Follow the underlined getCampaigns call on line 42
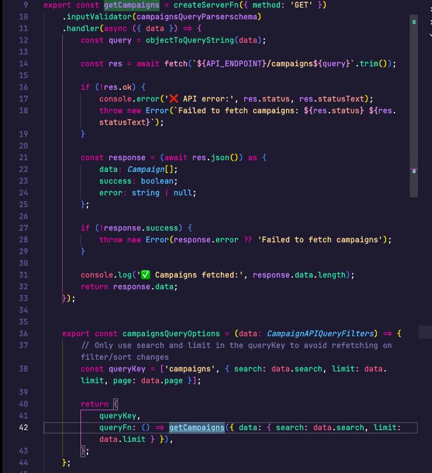Screen dimensions: 432x473 (197, 427)
